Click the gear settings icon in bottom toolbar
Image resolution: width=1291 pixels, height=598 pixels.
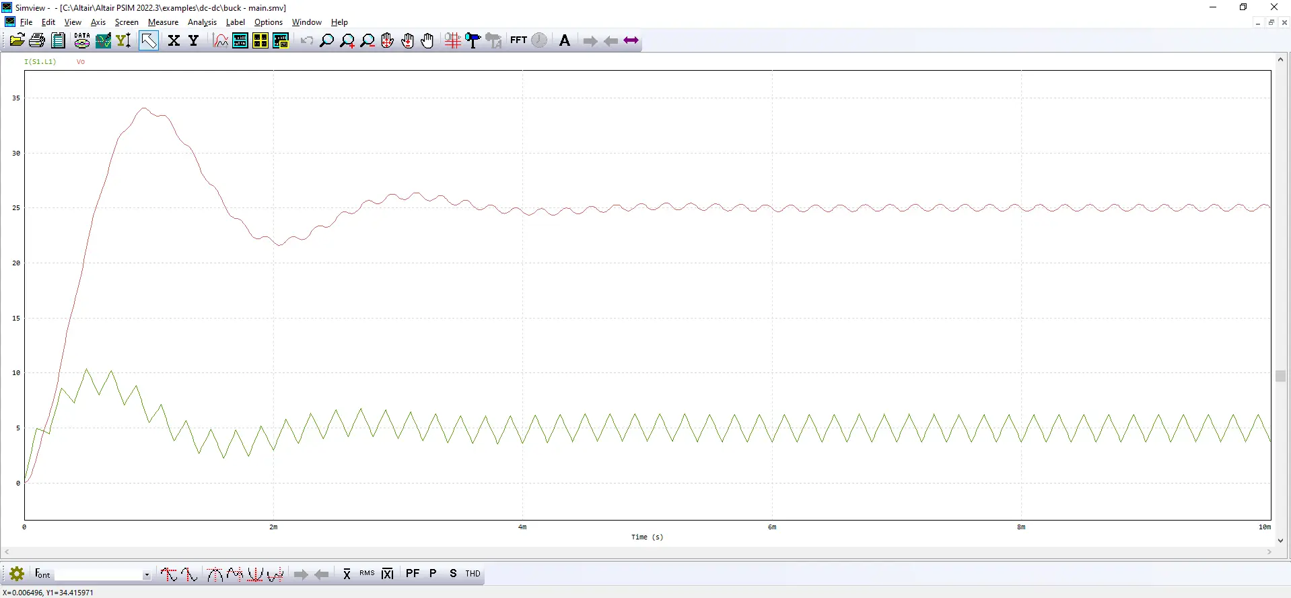pyautogui.click(x=17, y=574)
